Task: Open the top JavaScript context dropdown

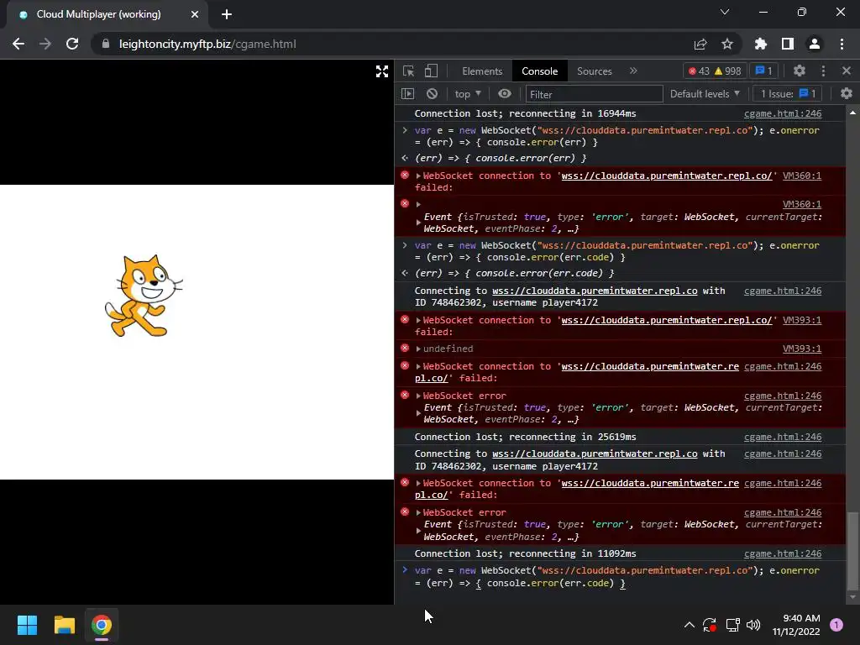Action: point(468,94)
